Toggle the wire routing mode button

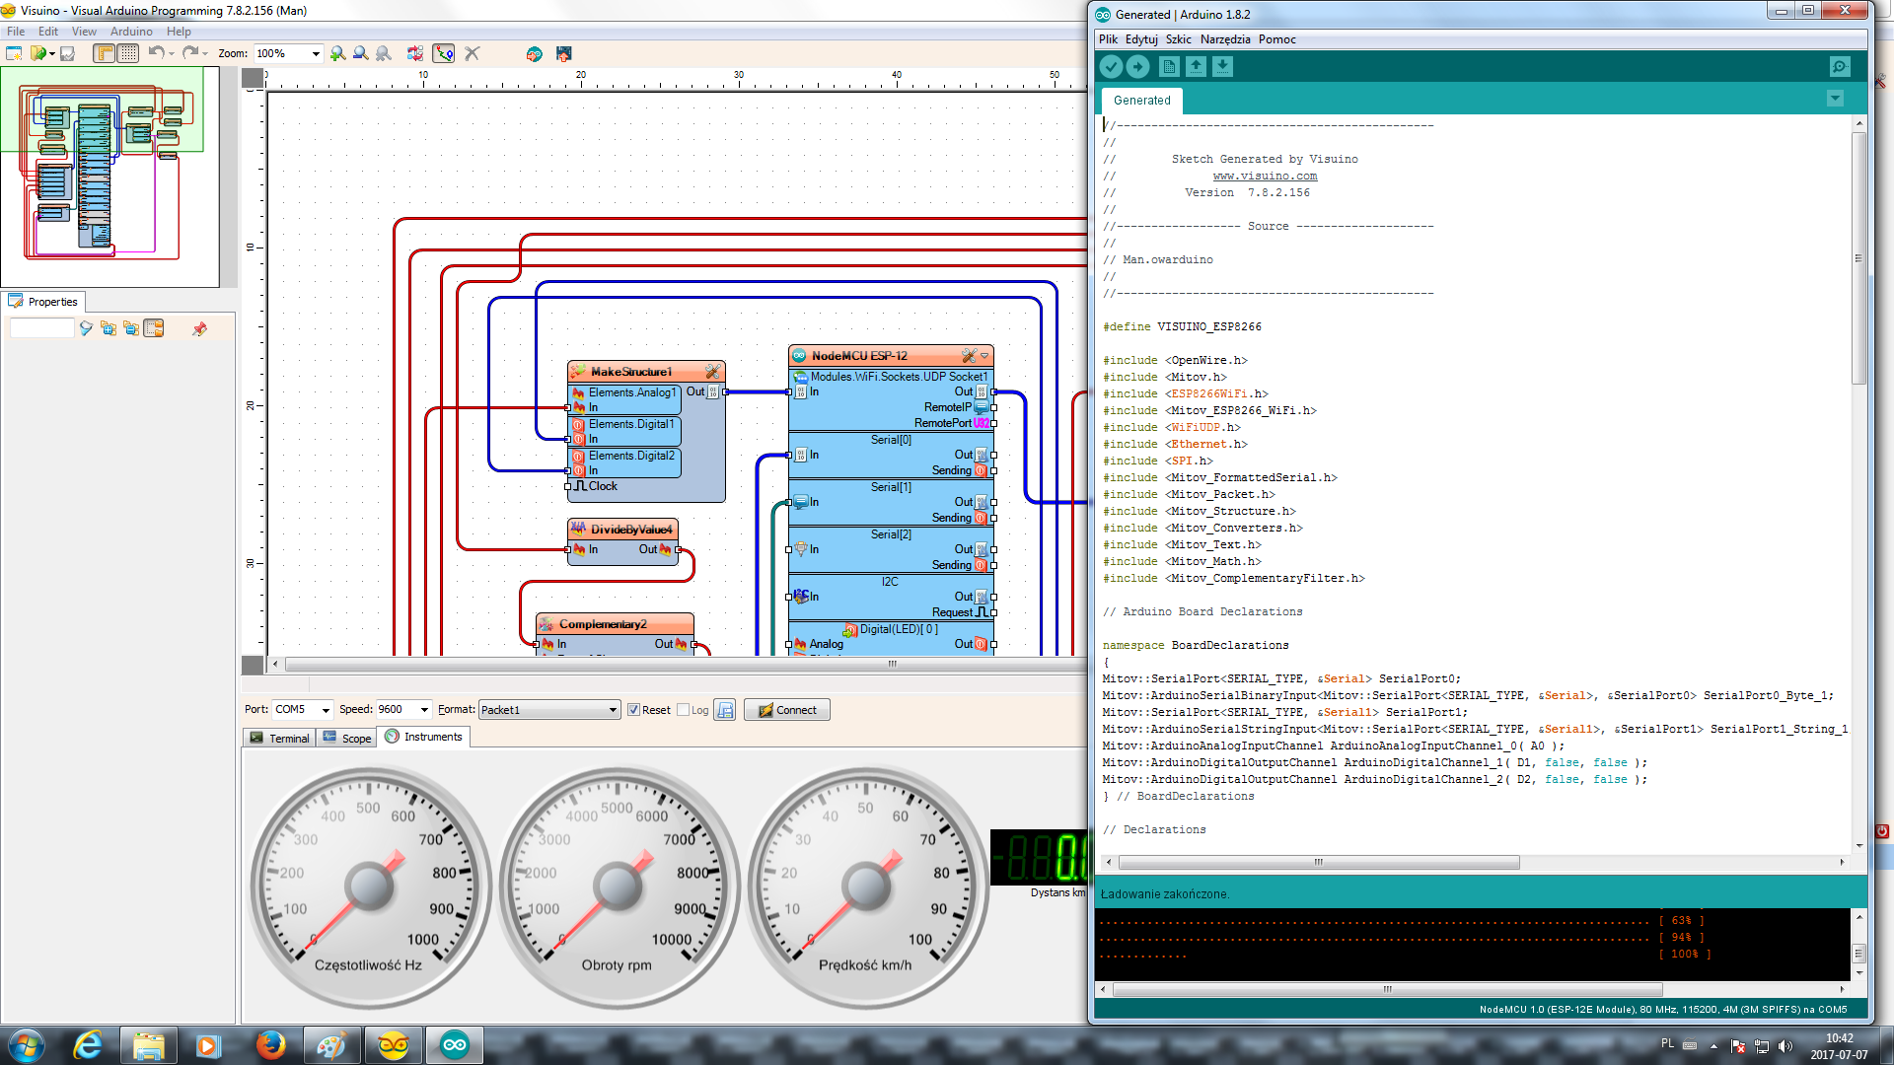pos(444,53)
